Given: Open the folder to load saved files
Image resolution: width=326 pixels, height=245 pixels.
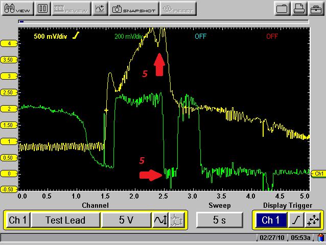Looking at the screenshot, I should [x=282, y=9].
